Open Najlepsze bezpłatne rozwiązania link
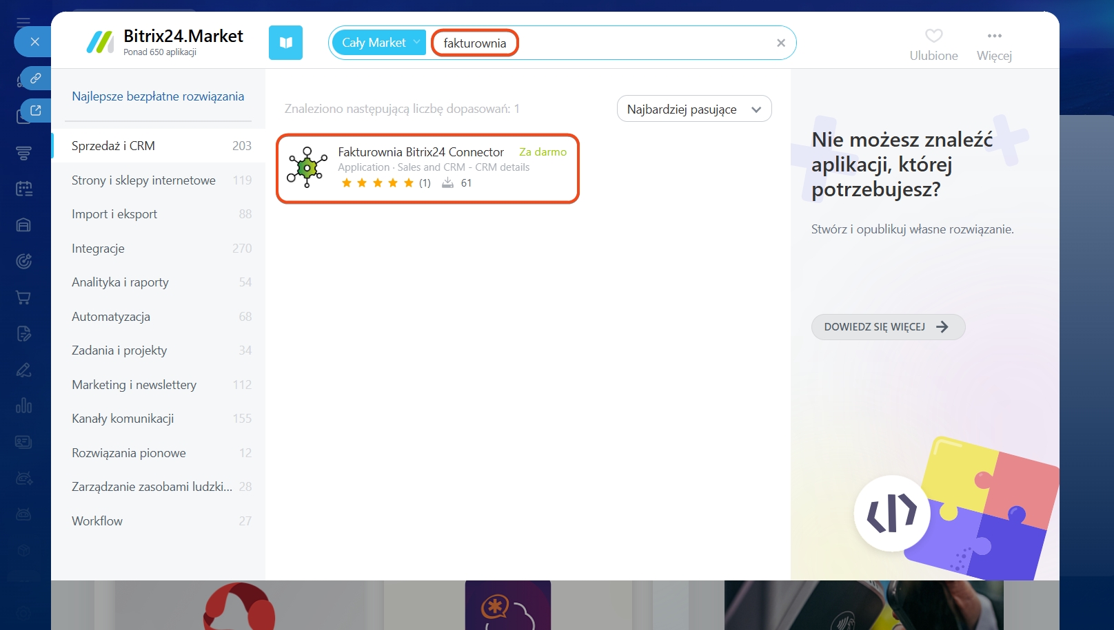The width and height of the screenshot is (1114, 630). pos(158,96)
